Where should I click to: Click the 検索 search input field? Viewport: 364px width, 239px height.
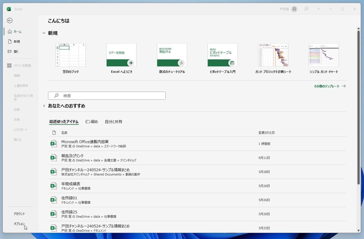tap(107, 96)
